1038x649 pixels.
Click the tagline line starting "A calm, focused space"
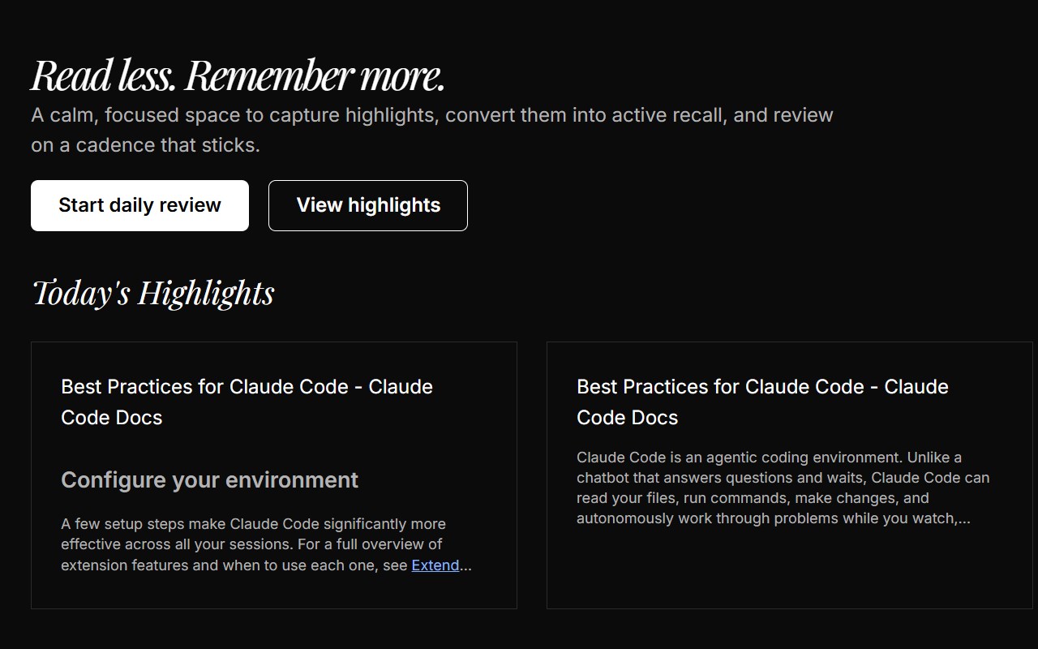pos(431,115)
